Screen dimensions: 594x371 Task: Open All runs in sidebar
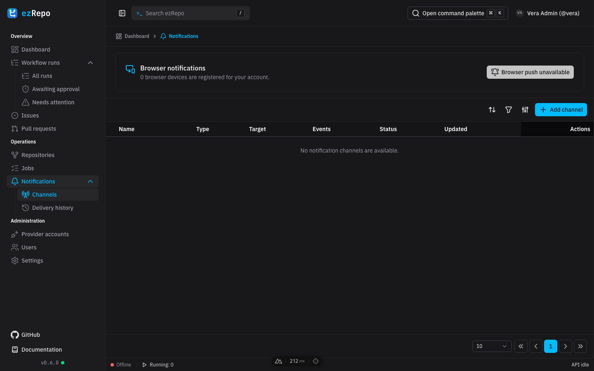tap(58, 76)
